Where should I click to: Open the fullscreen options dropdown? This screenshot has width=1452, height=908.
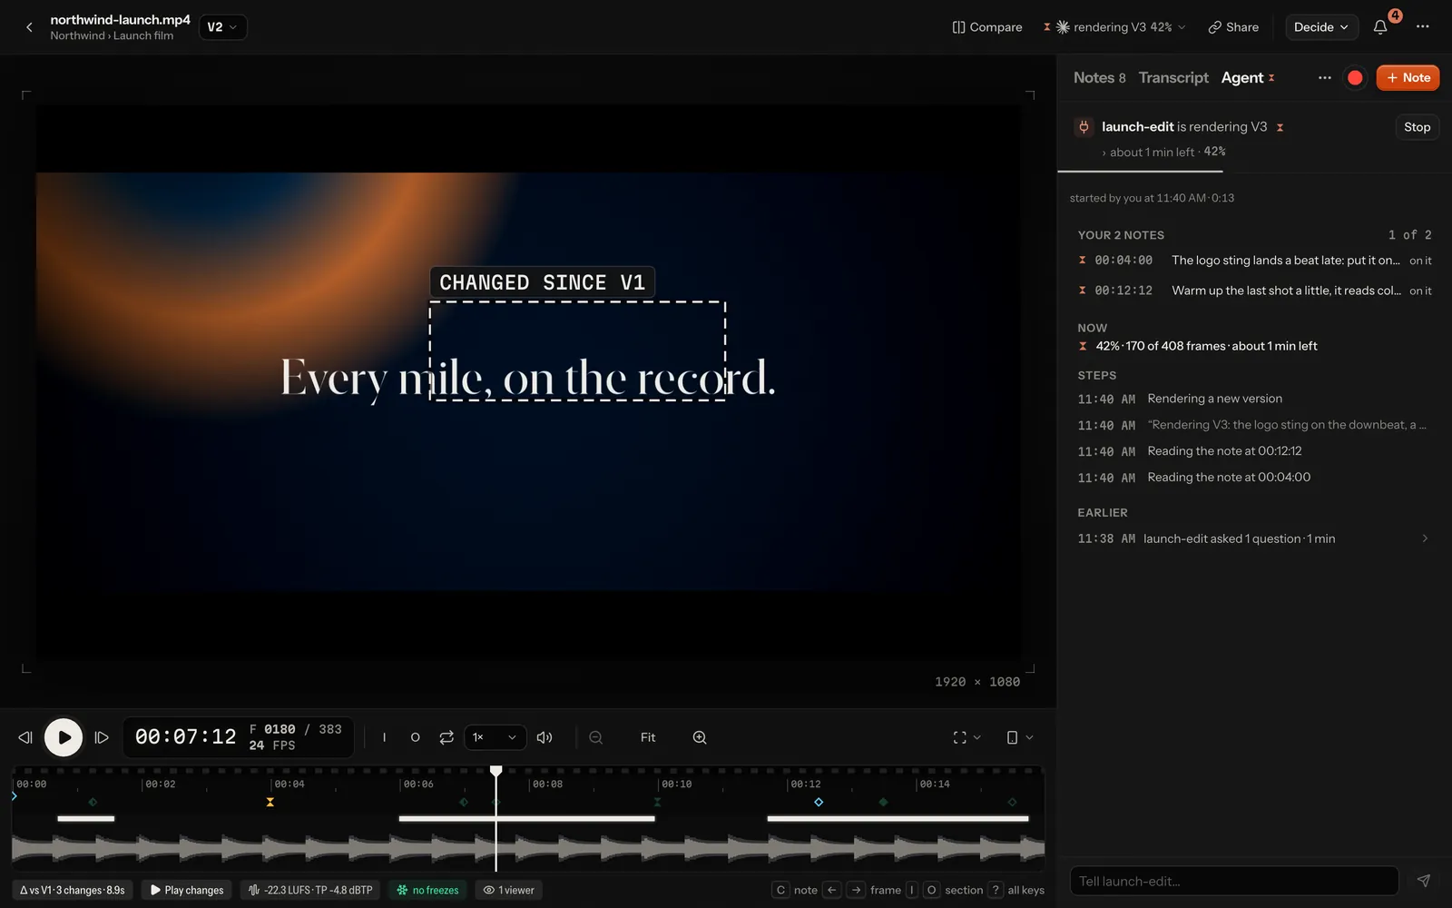click(x=966, y=737)
